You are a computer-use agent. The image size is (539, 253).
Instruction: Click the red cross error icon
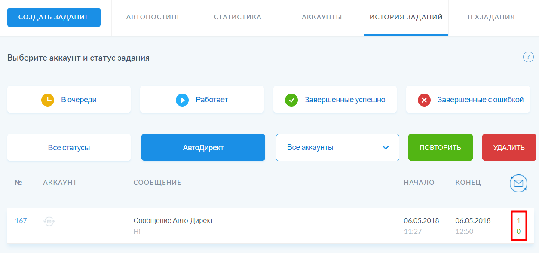click(x=424, y=100)
